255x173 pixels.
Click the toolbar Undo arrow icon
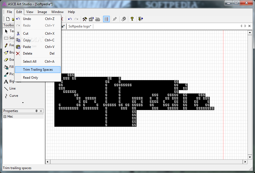pos(70,19)
